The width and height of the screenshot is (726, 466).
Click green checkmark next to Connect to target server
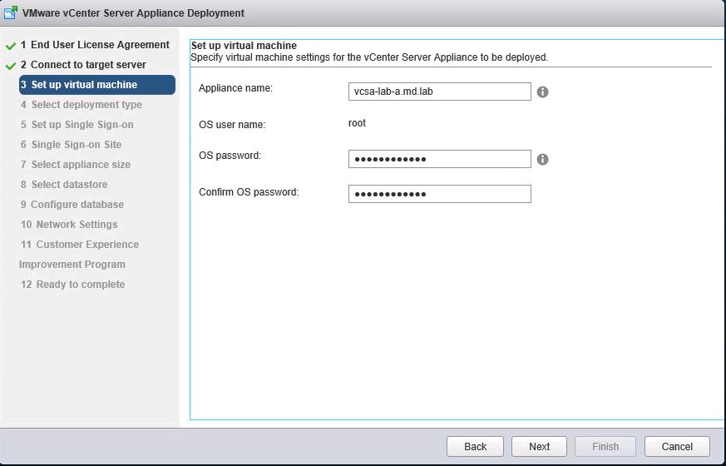[11, 66]
